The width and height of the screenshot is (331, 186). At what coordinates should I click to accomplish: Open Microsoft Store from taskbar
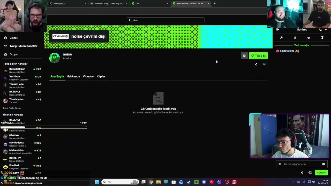[174, 182]
